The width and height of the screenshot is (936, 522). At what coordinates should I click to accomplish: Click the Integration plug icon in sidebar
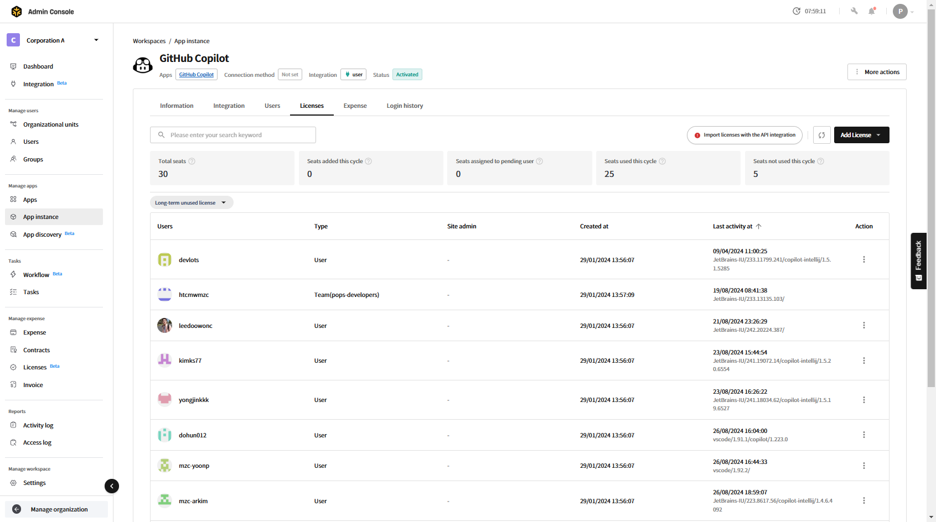point(13,84)
